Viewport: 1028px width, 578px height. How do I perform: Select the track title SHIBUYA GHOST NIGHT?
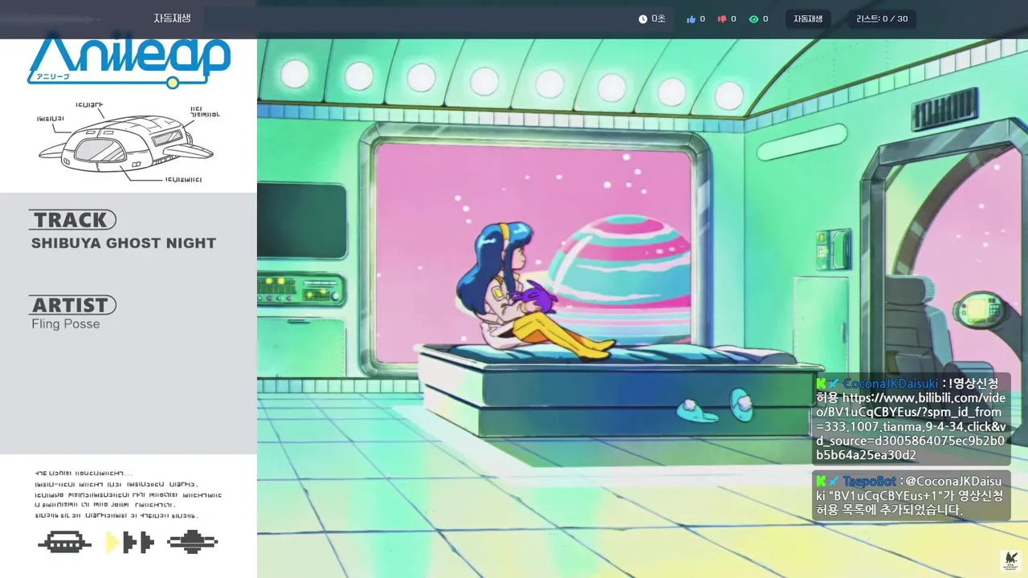tap(124, 242)
